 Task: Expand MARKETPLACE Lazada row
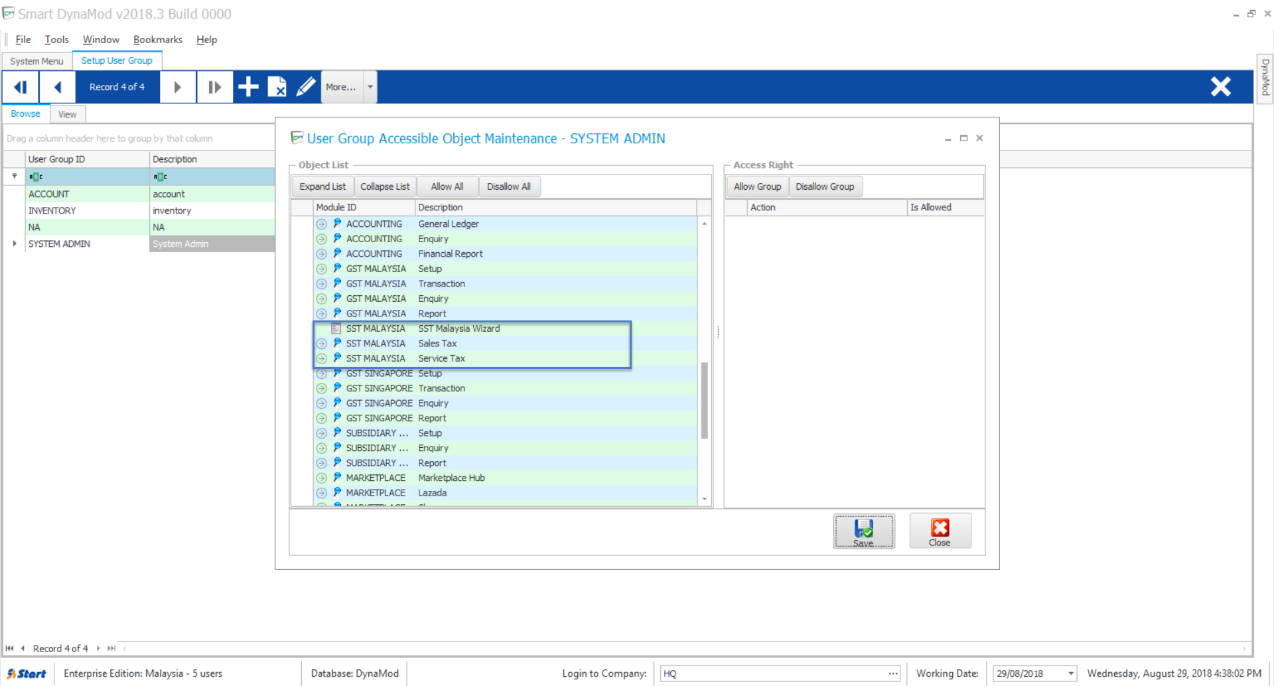322,493
